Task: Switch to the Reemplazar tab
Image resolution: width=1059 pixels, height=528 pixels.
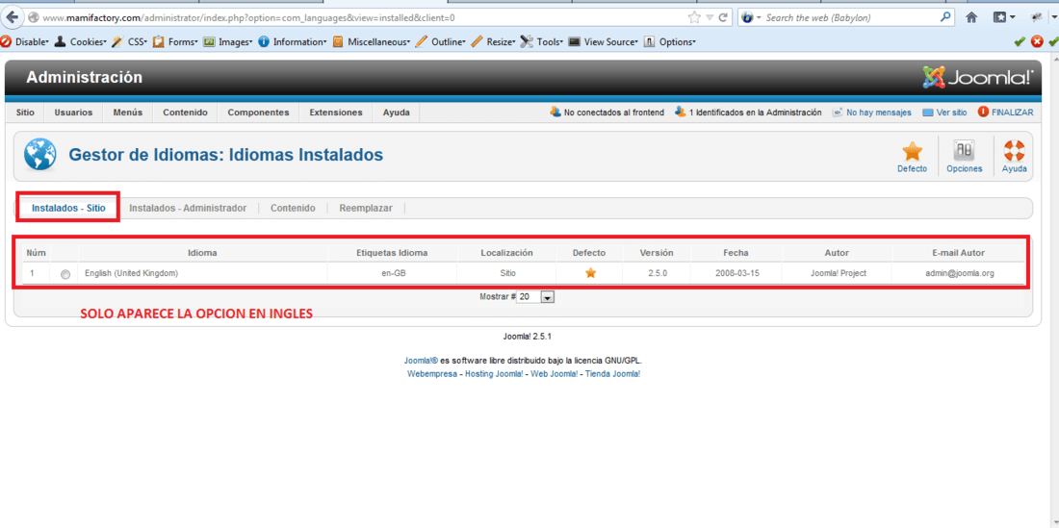Action: (366, 209)
